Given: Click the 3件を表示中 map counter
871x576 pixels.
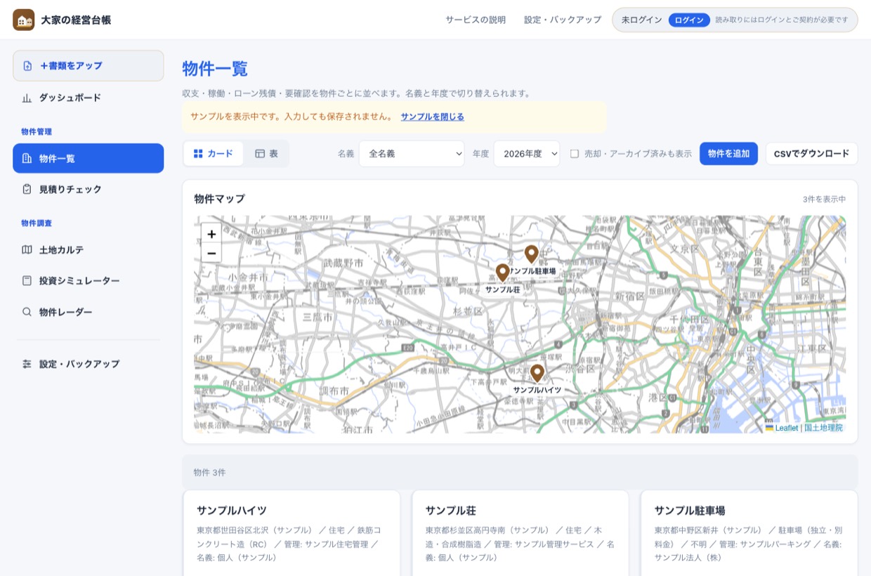Looking at the screenshot, I should pos(825,199).
